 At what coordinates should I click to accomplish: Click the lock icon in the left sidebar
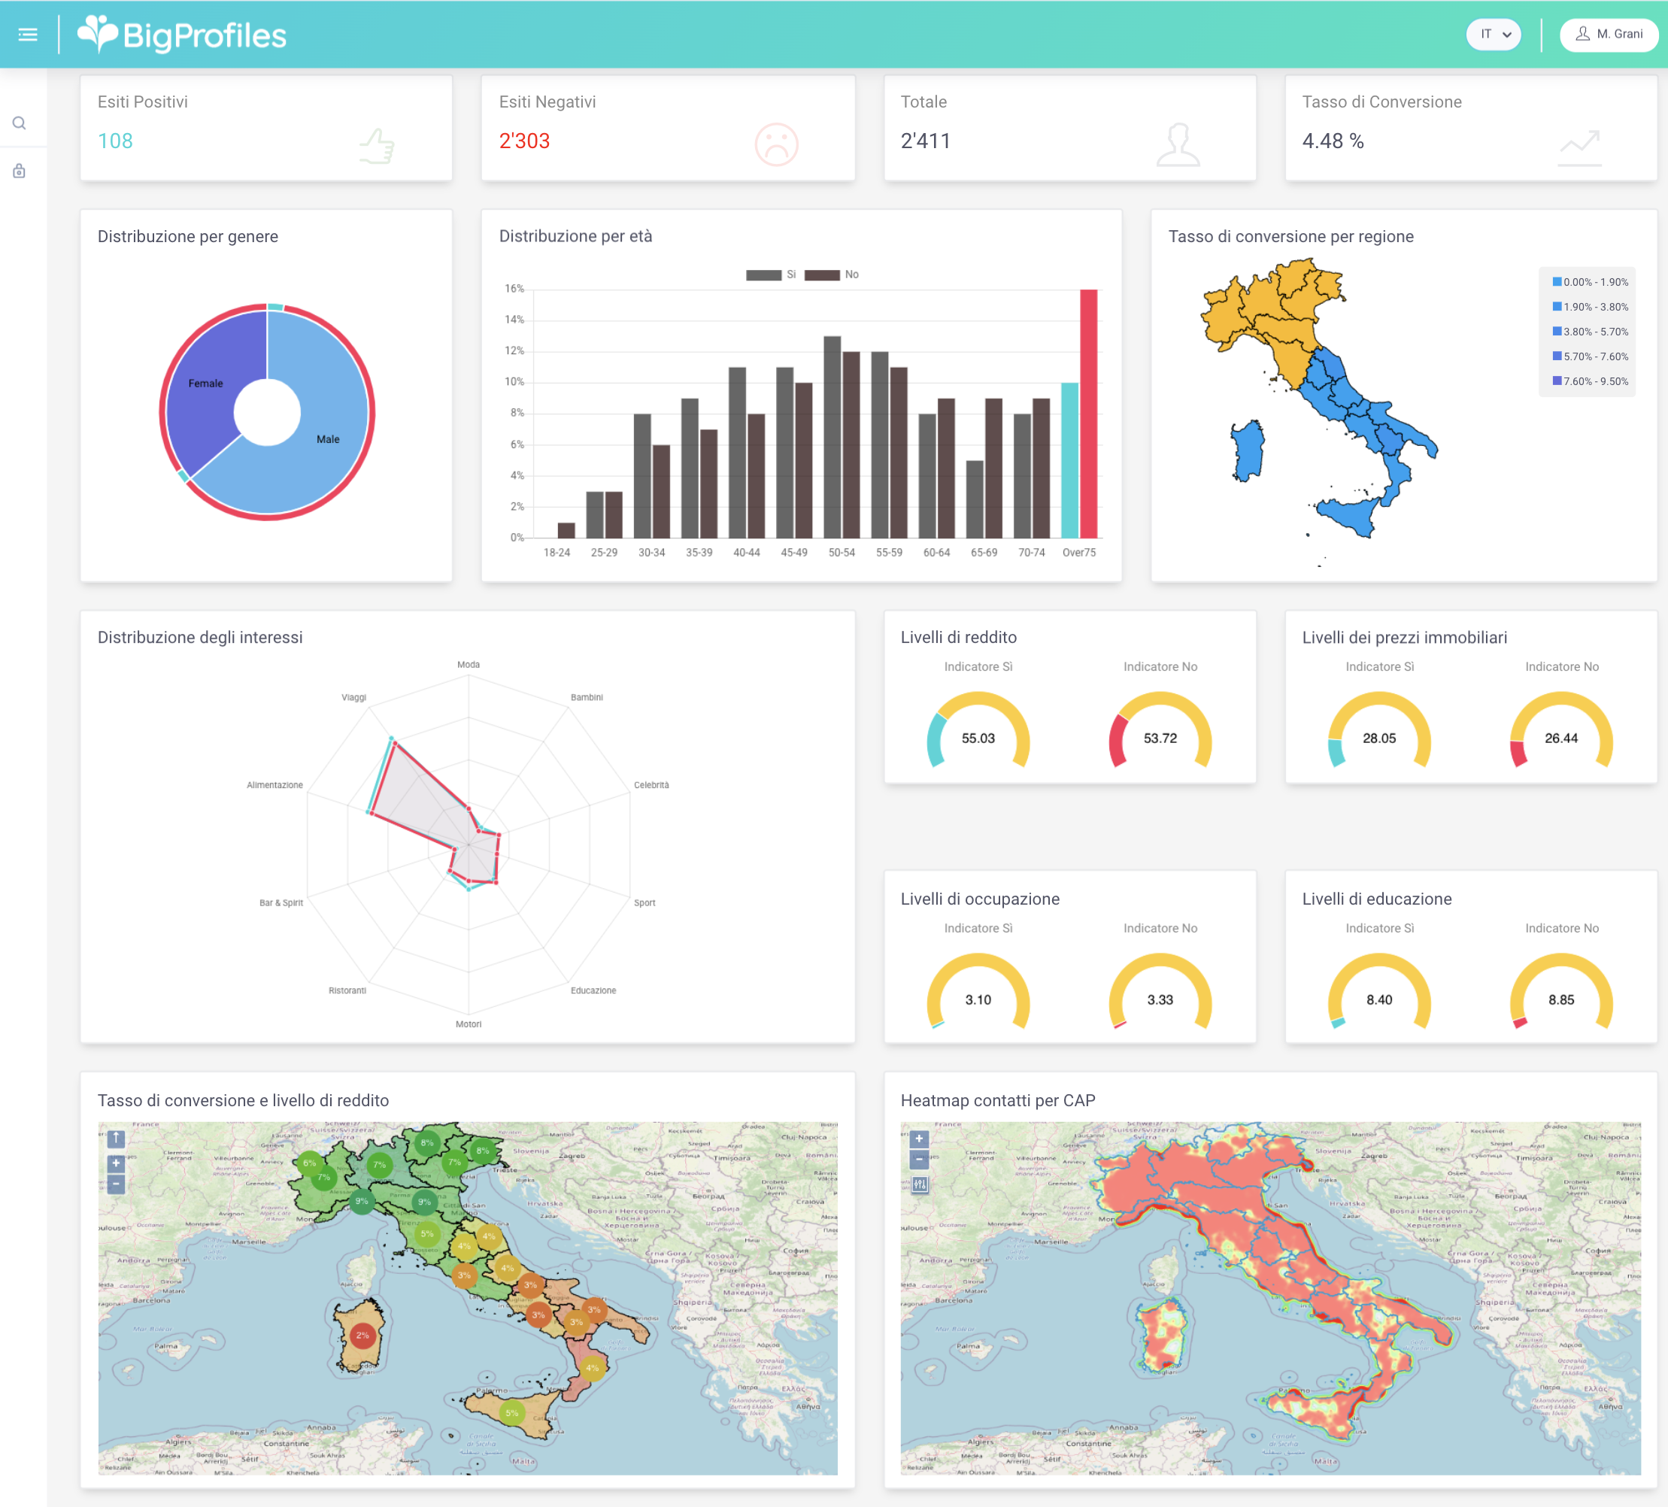click(20, 171)
